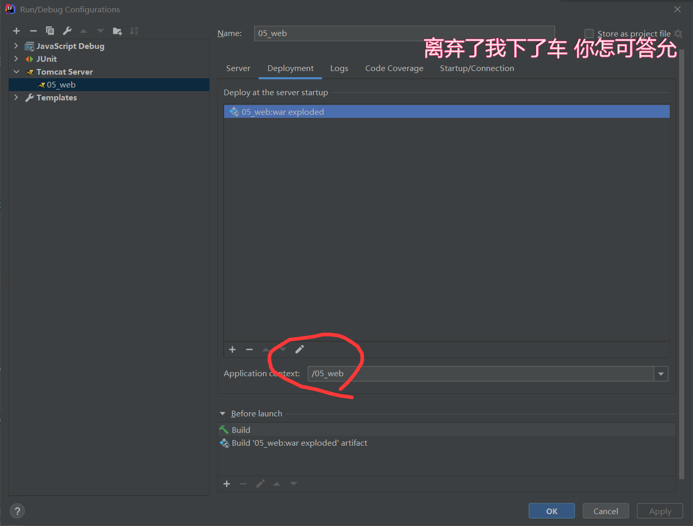Move Before launch task up

pyautogui.click(x=277, y=484)
